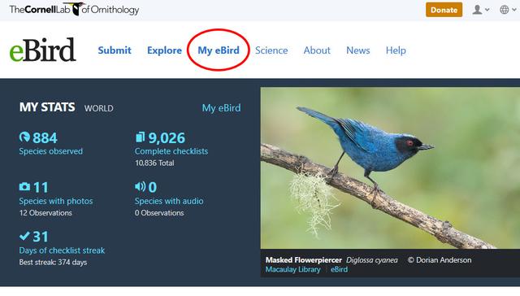Click the 884 species count
This screenshot has width=520, height=296.
45,138
